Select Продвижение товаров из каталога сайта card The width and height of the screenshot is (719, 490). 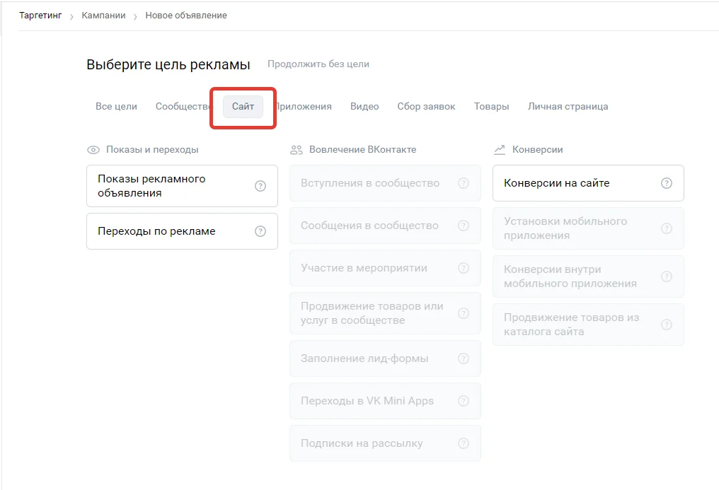(588, 325)
